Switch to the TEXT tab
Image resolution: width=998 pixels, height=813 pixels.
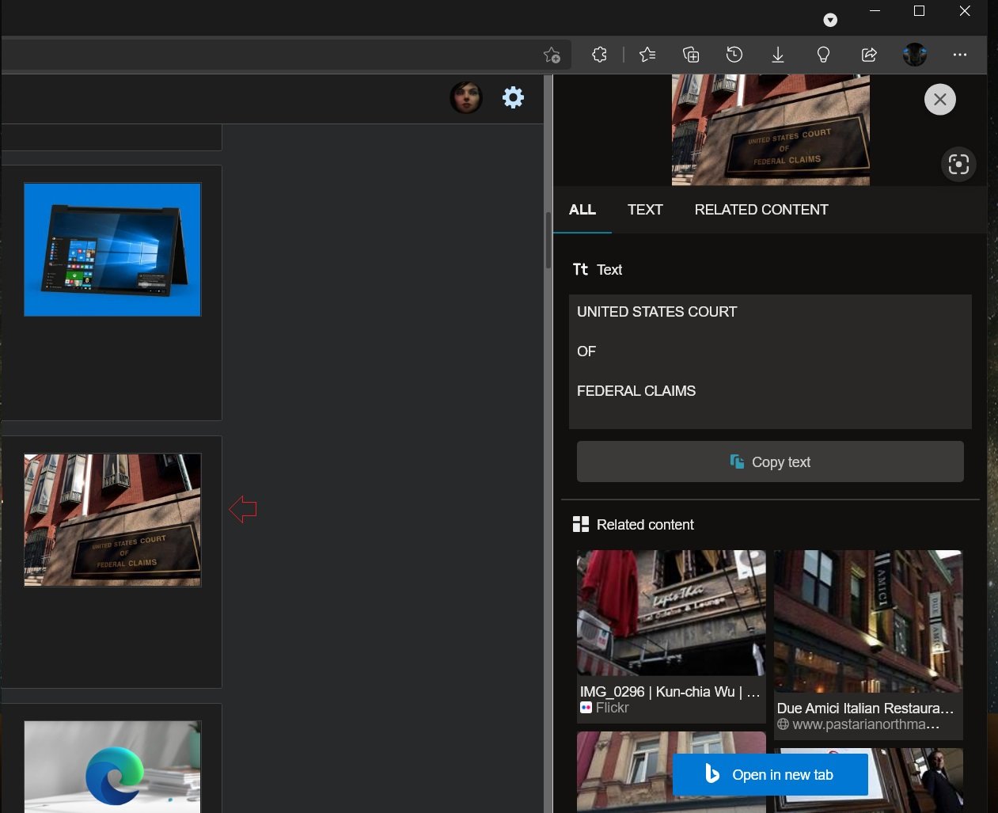click(644, 210)
